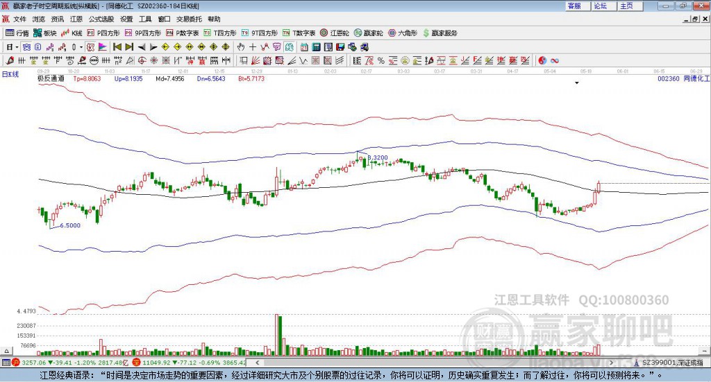Open the 资讯 menu
Screen dimensions: 711x382
pyautogui.click(x=57, y=19)
